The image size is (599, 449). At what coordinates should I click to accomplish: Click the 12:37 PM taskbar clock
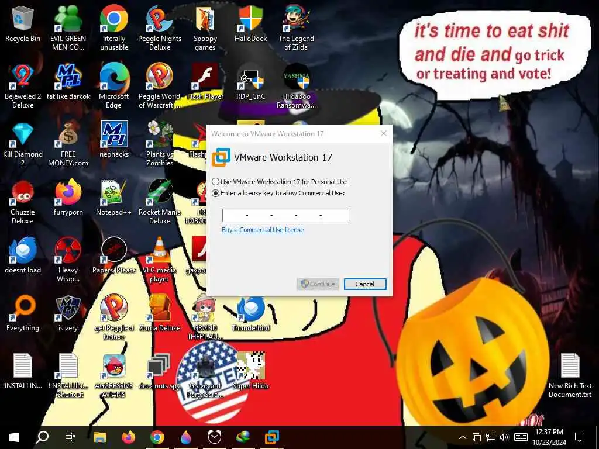point(549,432)
